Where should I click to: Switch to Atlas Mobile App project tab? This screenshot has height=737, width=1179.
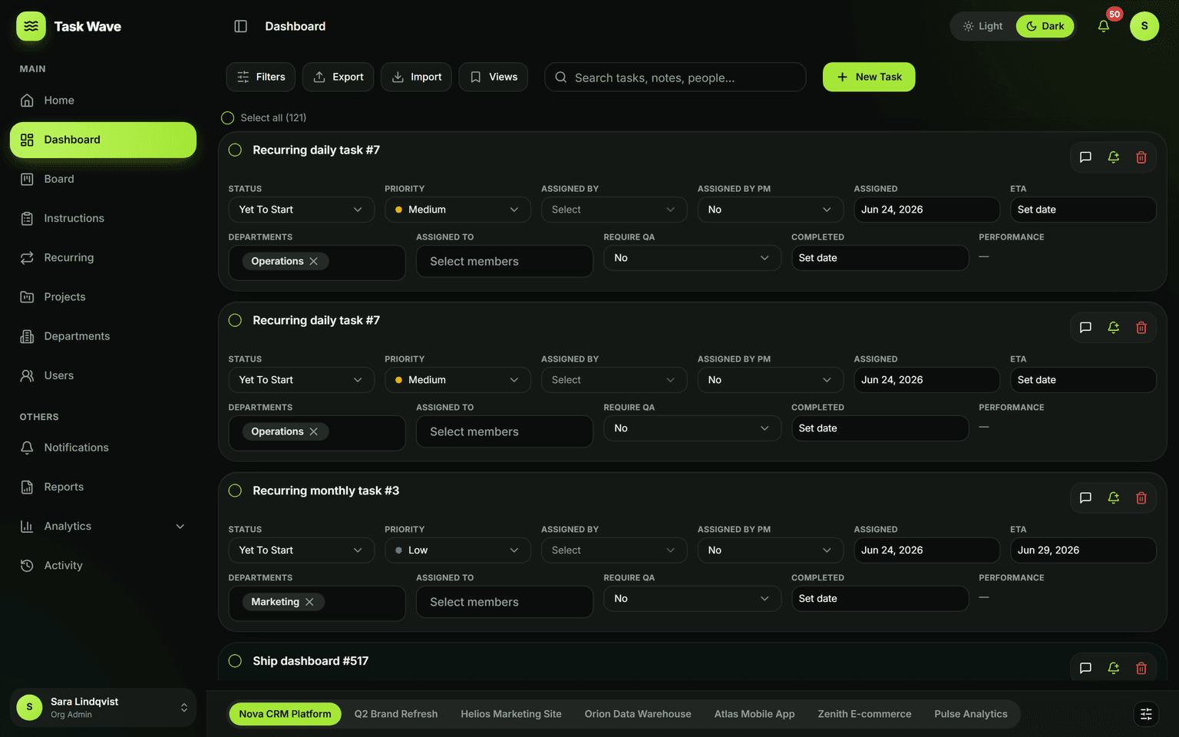click(755, 714)
